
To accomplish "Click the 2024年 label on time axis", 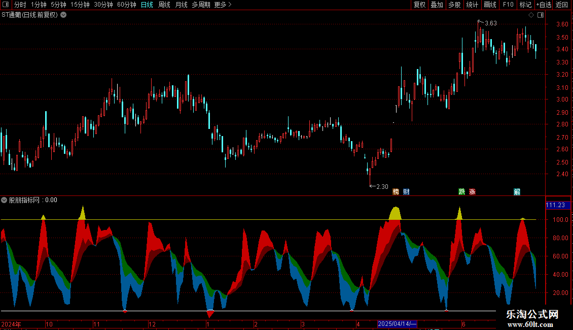I will click(x=11, y=324).
